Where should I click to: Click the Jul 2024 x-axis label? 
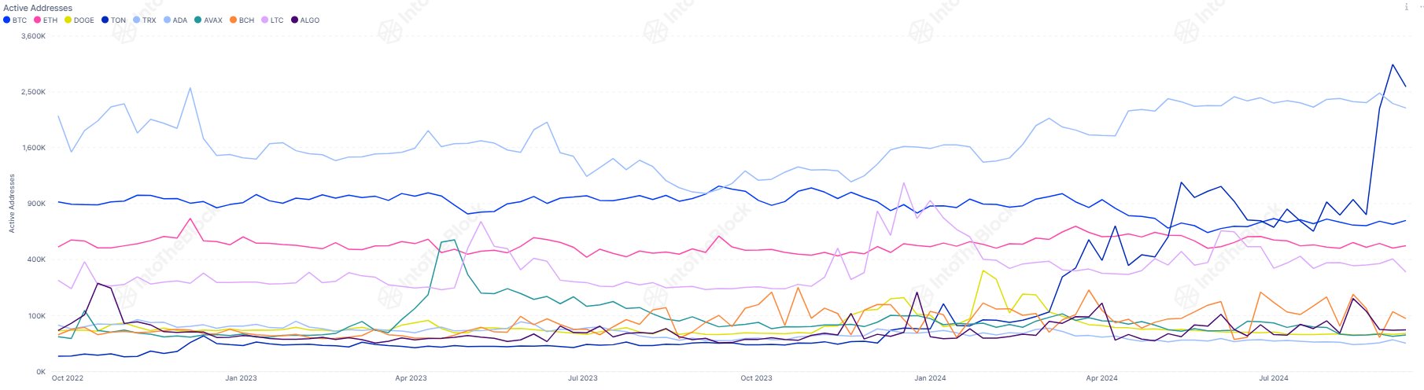[1274, 378]
